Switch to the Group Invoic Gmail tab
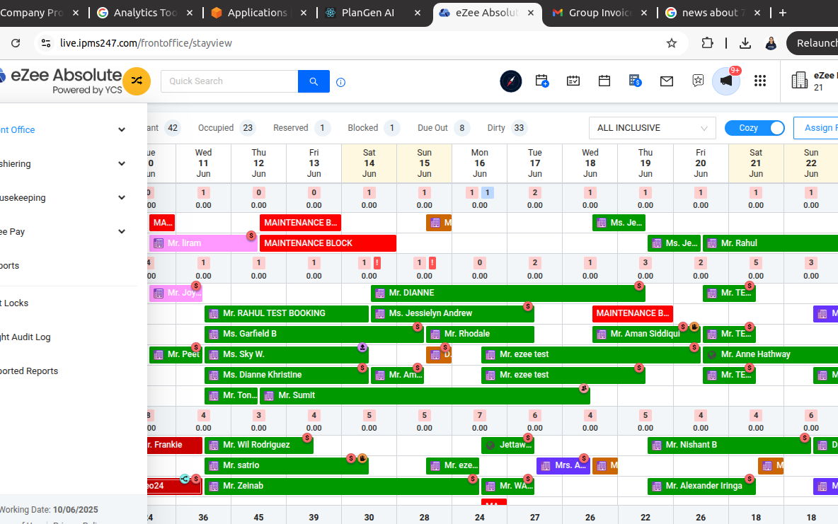 [x=599, y=13]
